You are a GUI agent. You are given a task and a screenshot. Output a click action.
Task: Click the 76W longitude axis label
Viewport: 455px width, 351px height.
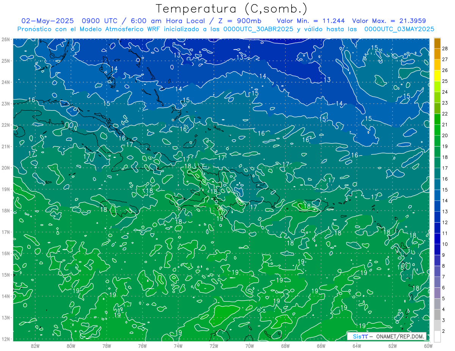(x=142, y=346)
